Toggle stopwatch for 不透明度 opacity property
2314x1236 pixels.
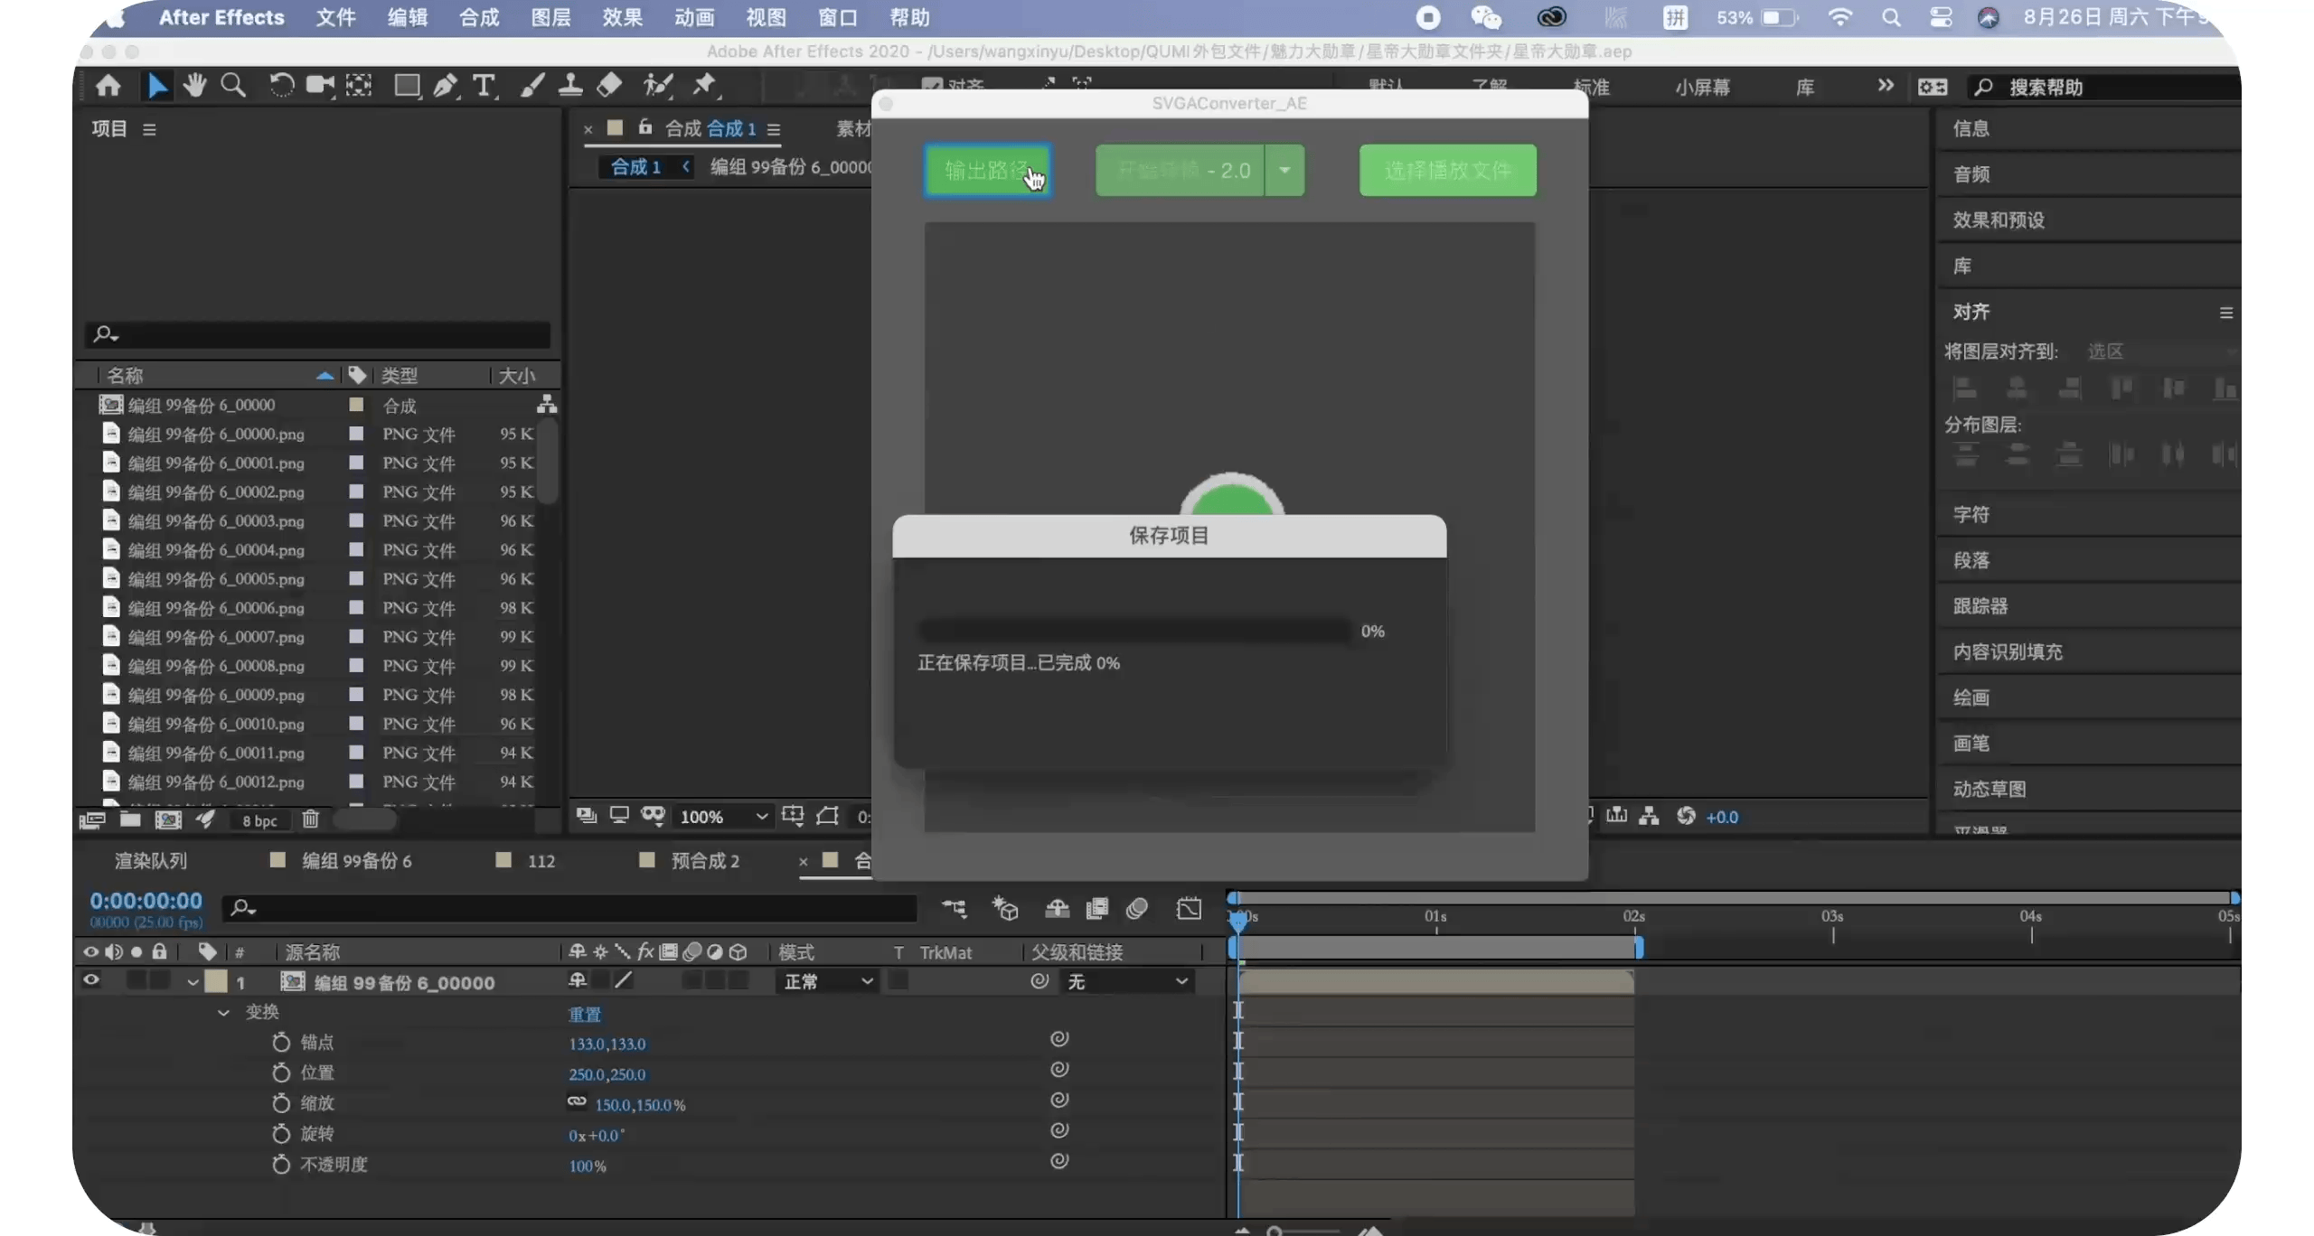pos(281,1164)
